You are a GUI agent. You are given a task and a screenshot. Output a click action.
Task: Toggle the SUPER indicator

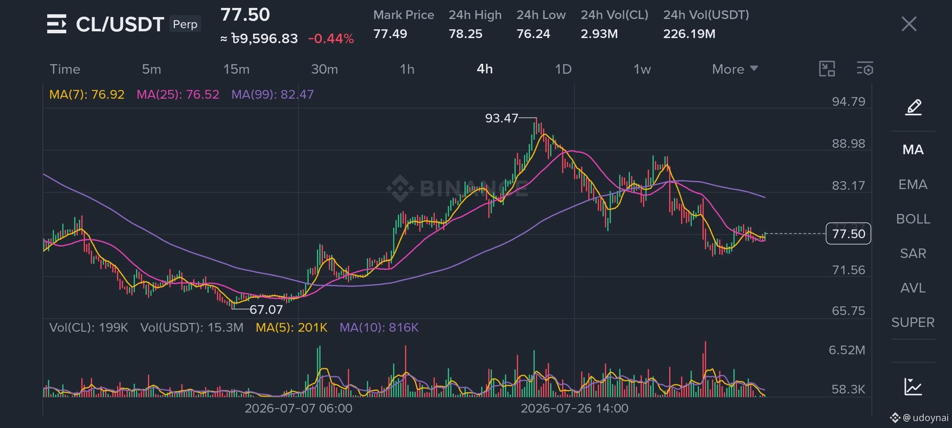click(913, 322)
